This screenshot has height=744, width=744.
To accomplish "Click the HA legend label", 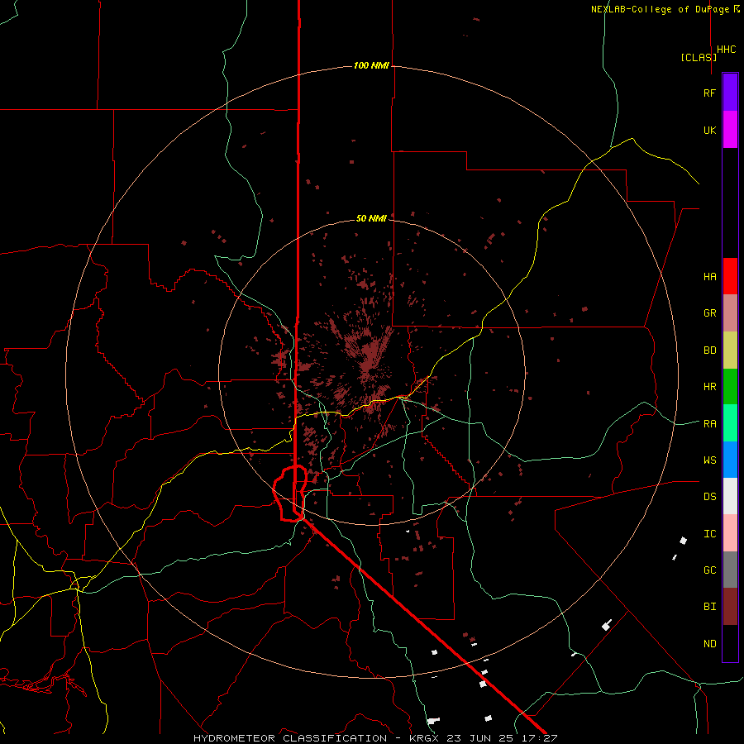I will (x=709, y=277).
